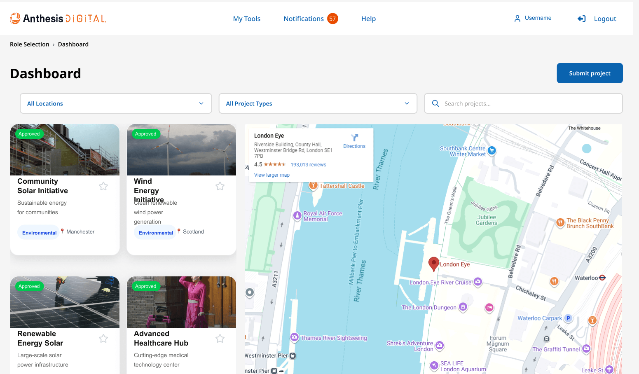Click the Renewable Energy Solar title

click(x=40, y=338)
